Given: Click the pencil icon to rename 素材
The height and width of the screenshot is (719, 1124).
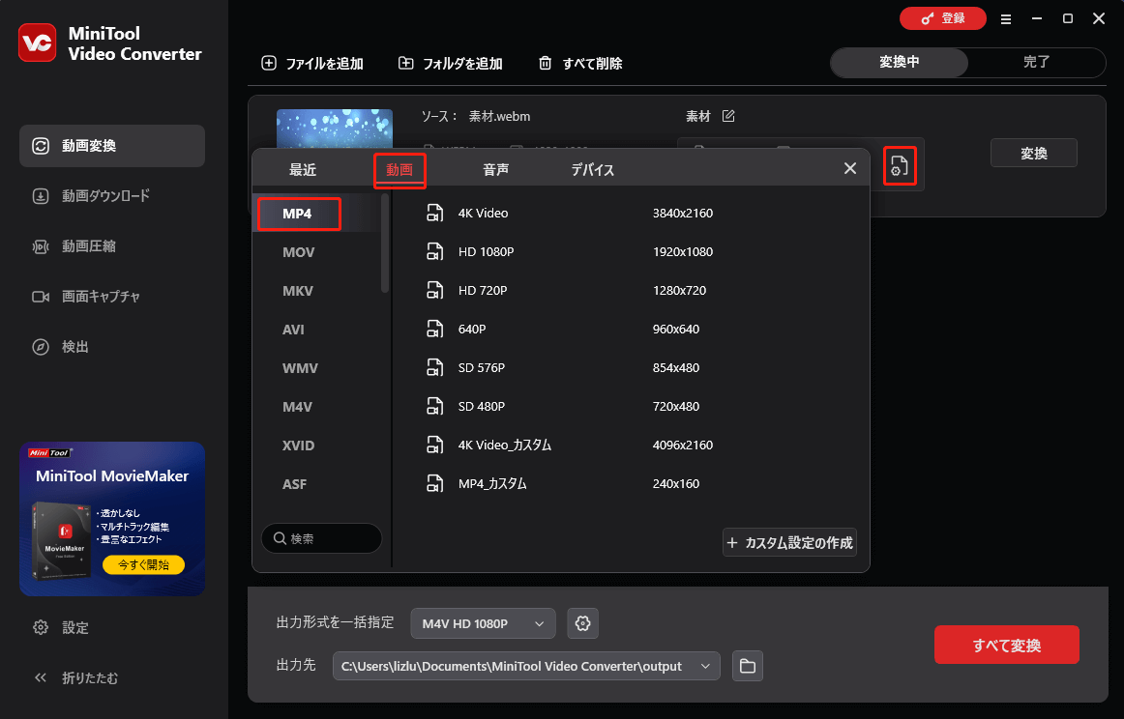Looking at the screenshot, I should [728, 116].
